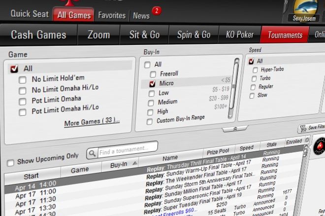Viewport: 325px width, 216px height.
Task: Check No Limit Hold'em game filter
Action: click(22, 80)
